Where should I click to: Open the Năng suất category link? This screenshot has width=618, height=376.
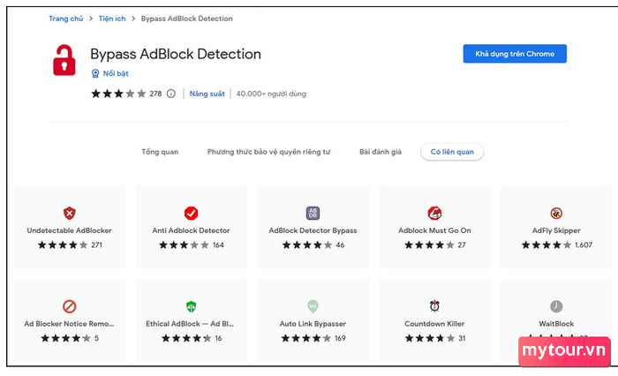tap(207, 94)
